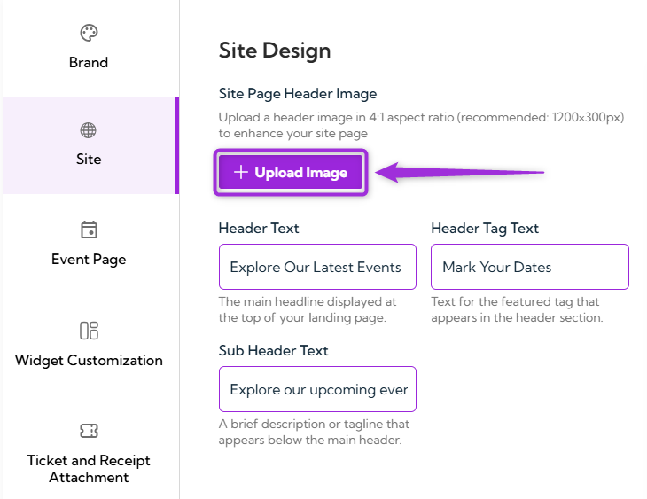Click the Header Text label
This screenshot has width=647, height=499.
(259, 229)
